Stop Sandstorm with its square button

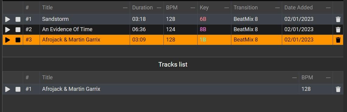point(18,19)
